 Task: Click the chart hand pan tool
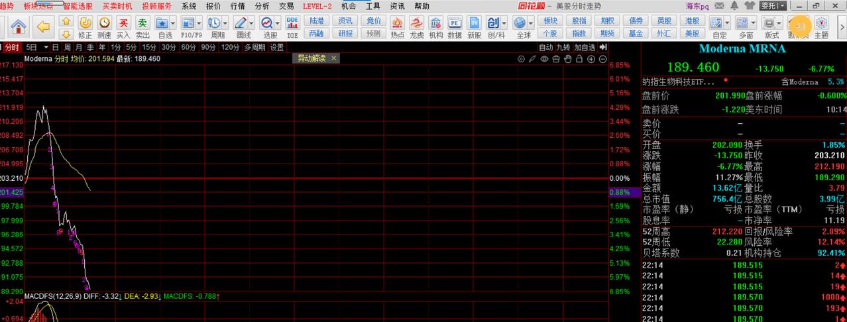pos(567,59)
